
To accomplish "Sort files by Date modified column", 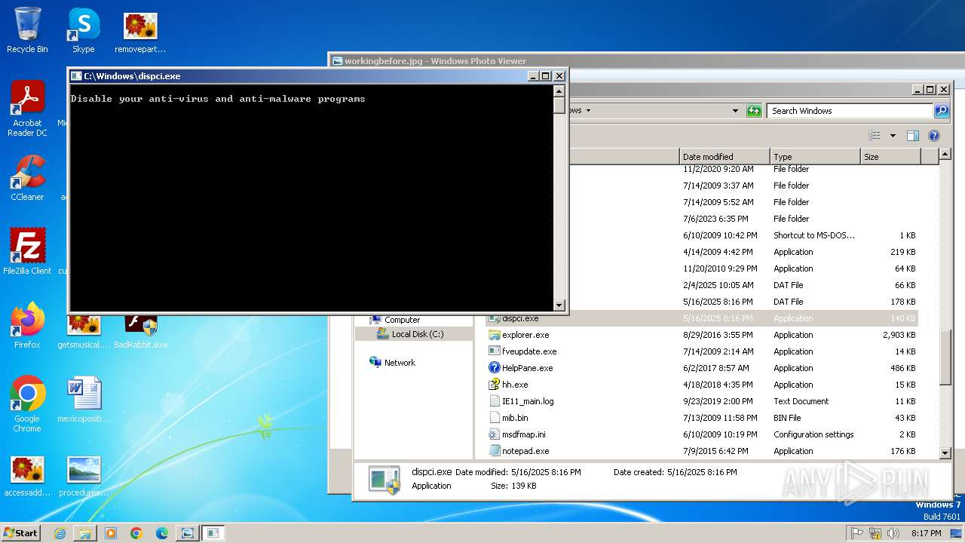I will point(725,157).
